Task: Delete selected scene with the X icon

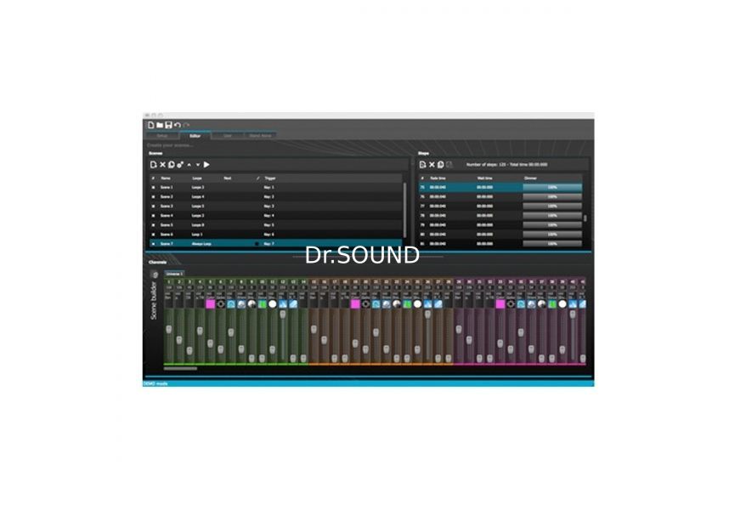Action: click(162, 165)
